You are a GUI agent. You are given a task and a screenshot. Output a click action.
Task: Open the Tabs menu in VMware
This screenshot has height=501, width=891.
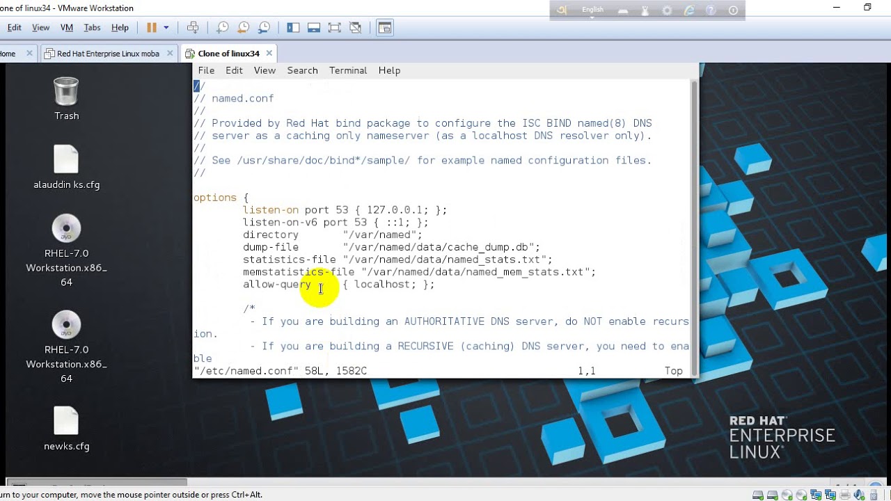pos(92,28)
